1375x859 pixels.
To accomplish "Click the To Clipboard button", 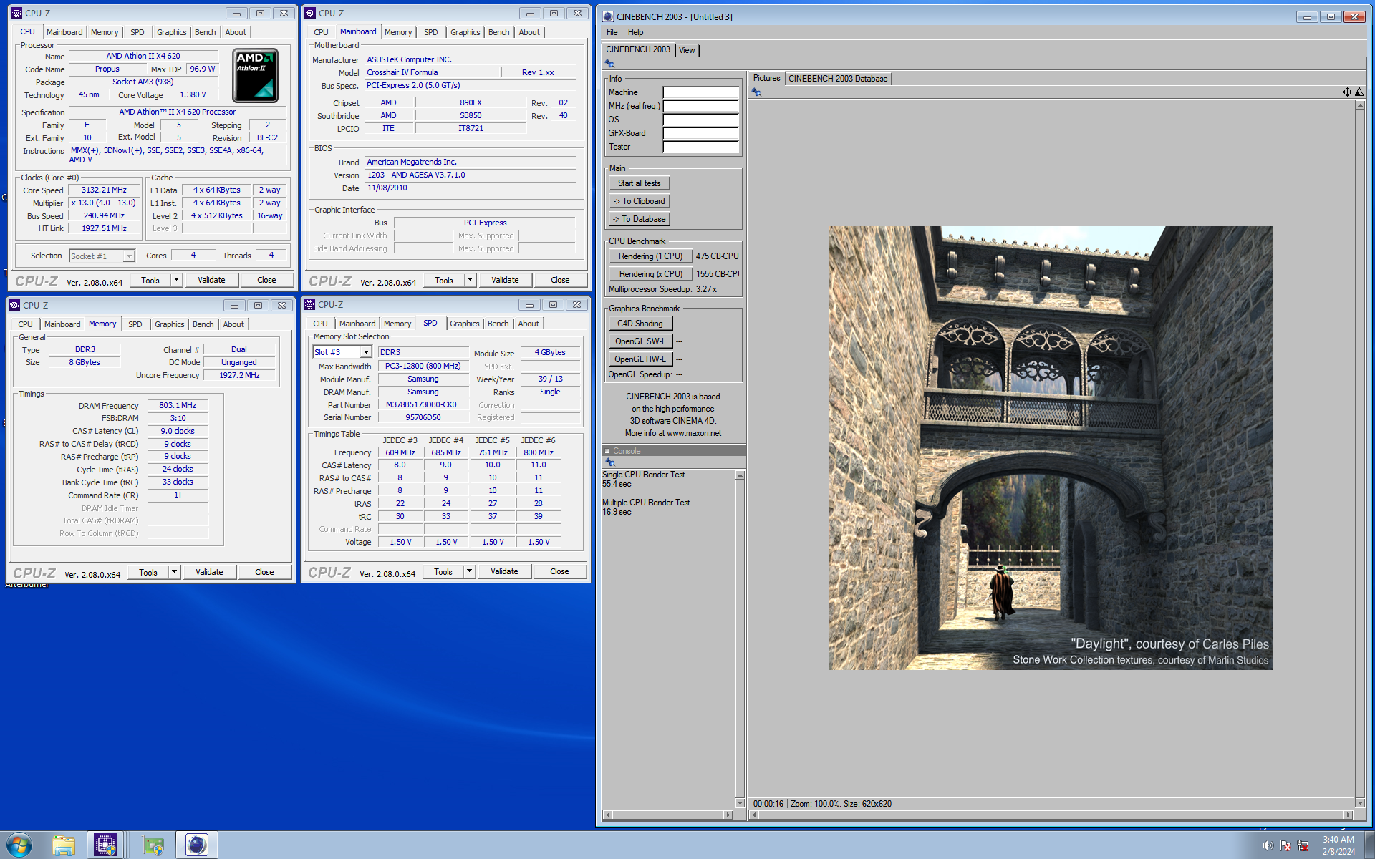I will pos(640,201).
